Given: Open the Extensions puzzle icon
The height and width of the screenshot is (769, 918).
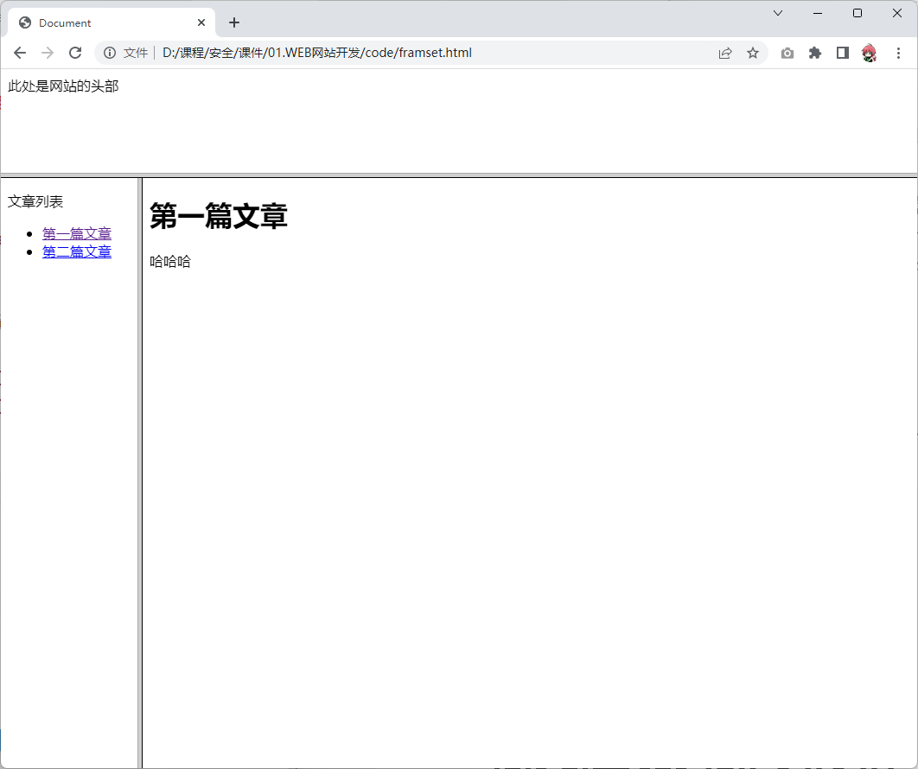Looking at the screenshot, I should 814,53.
